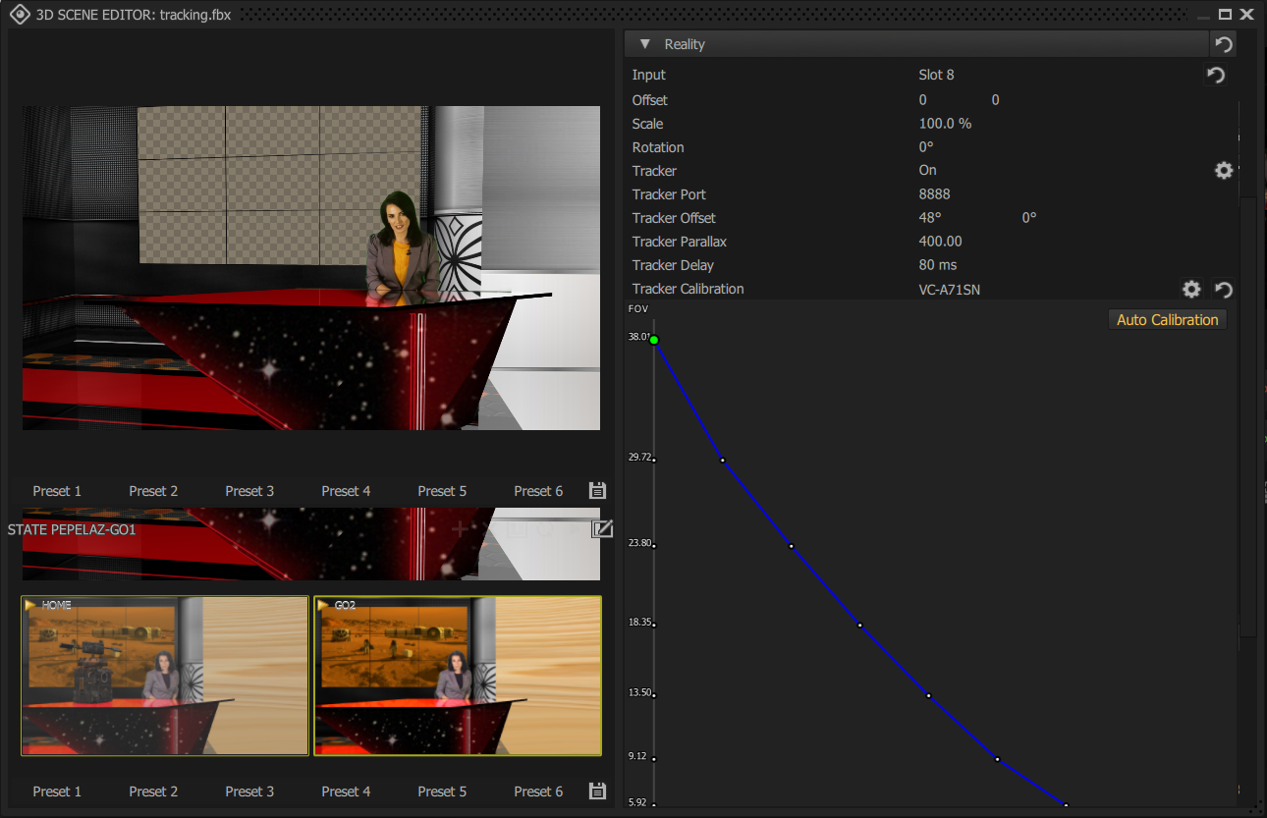Select the green FOV curve point at 38.0
Image resolution: width=1267 pixels, height=818 pixels.
point(654,339)
